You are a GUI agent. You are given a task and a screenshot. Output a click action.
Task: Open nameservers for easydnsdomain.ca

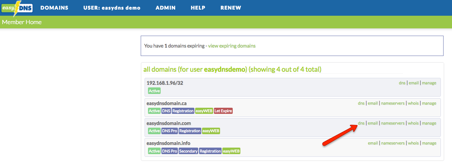click(393, 103)
